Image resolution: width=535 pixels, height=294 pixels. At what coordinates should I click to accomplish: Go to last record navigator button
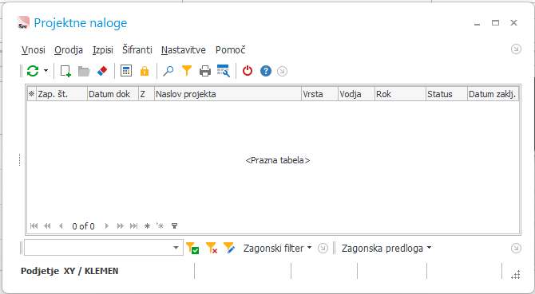(134, 226)
